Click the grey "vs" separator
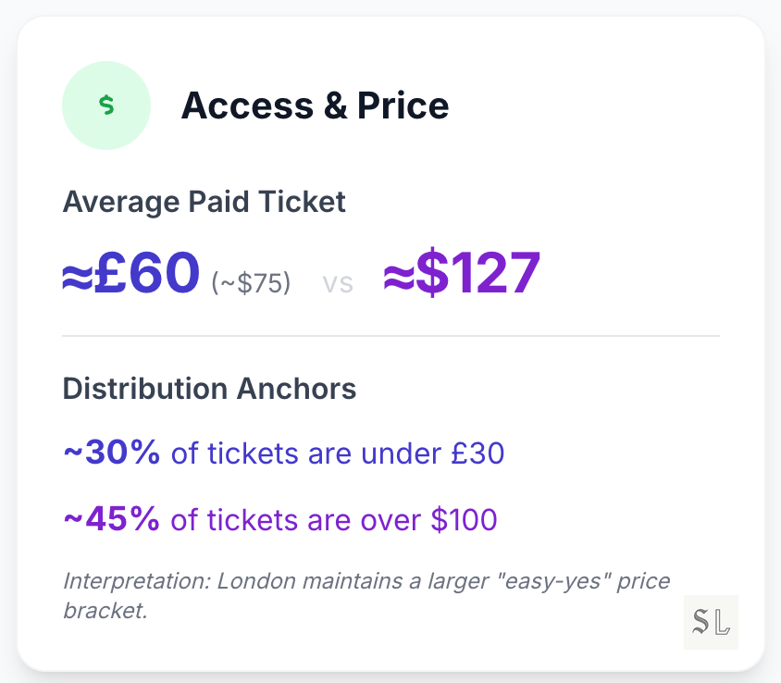 338,283
